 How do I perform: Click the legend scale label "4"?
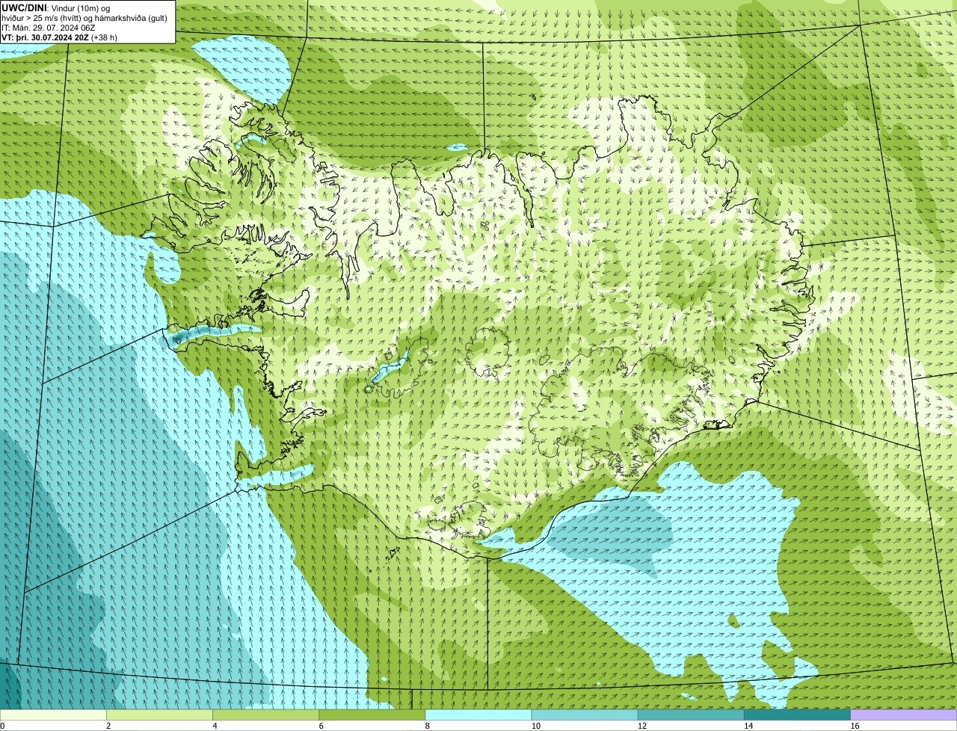[215, 726]
